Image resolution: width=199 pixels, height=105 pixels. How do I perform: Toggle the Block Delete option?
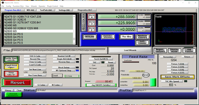click(64, 67)
